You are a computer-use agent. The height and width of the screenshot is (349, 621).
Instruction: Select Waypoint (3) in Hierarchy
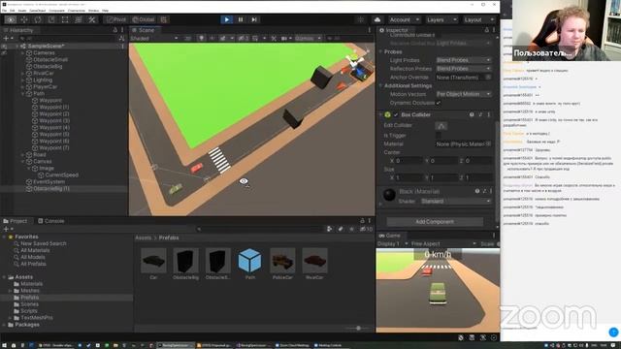(x=54, y=120)
